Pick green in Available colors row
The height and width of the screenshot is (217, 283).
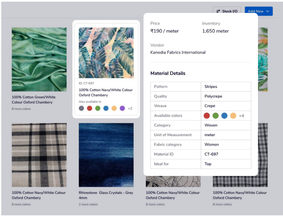pyautogui.click(x=215, y=116)
